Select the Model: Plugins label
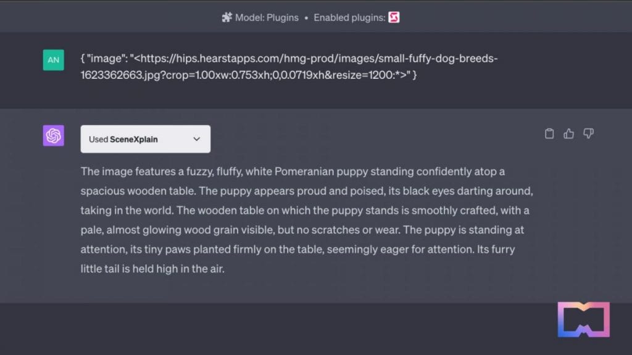Viewport: 632px width, 355px height. (267, 18)
